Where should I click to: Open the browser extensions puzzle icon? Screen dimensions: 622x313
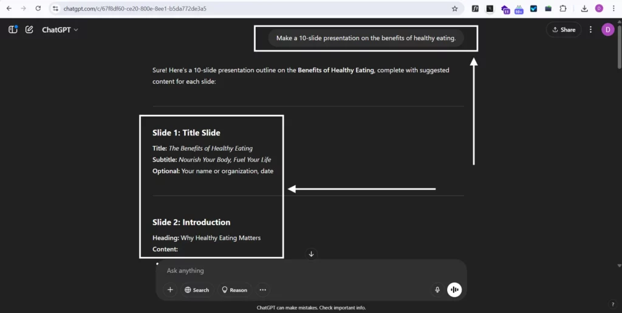[562, 9]
